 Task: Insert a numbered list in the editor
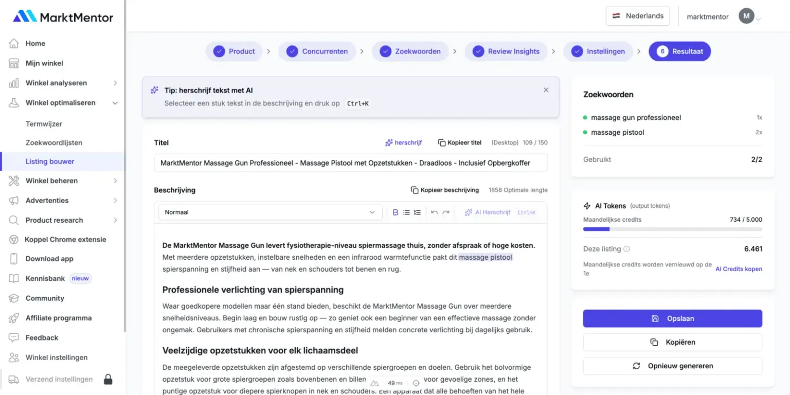click(417, 212)
